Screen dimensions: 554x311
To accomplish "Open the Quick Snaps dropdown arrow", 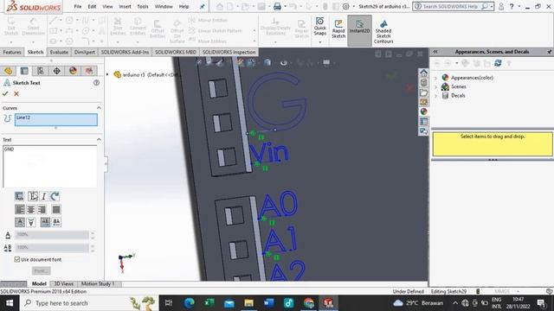I will (x=319, y=42).
